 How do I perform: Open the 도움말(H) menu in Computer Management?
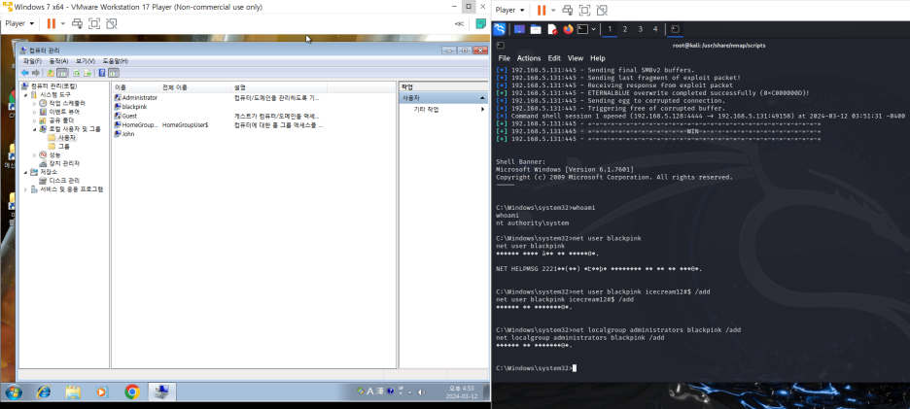coord(116,61)
